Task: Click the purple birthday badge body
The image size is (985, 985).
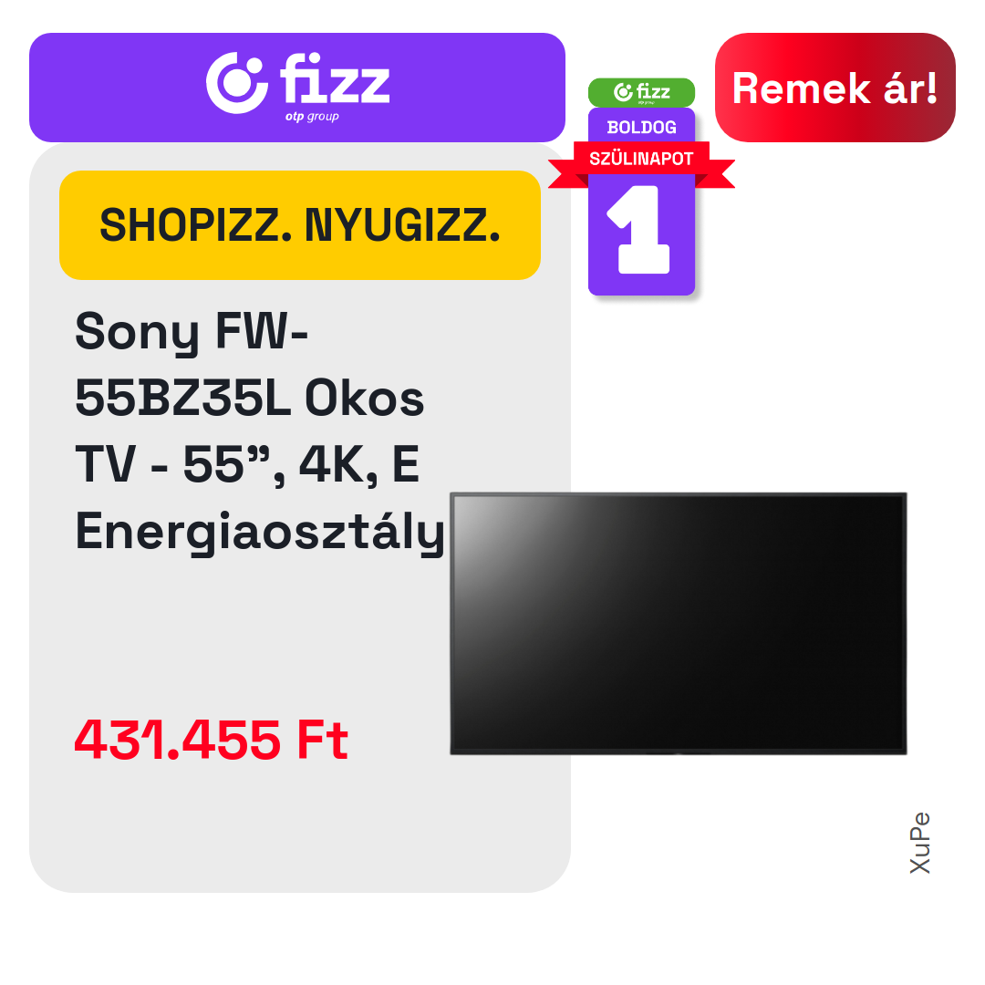Action: pyautogui.click(x=641, y=201)
